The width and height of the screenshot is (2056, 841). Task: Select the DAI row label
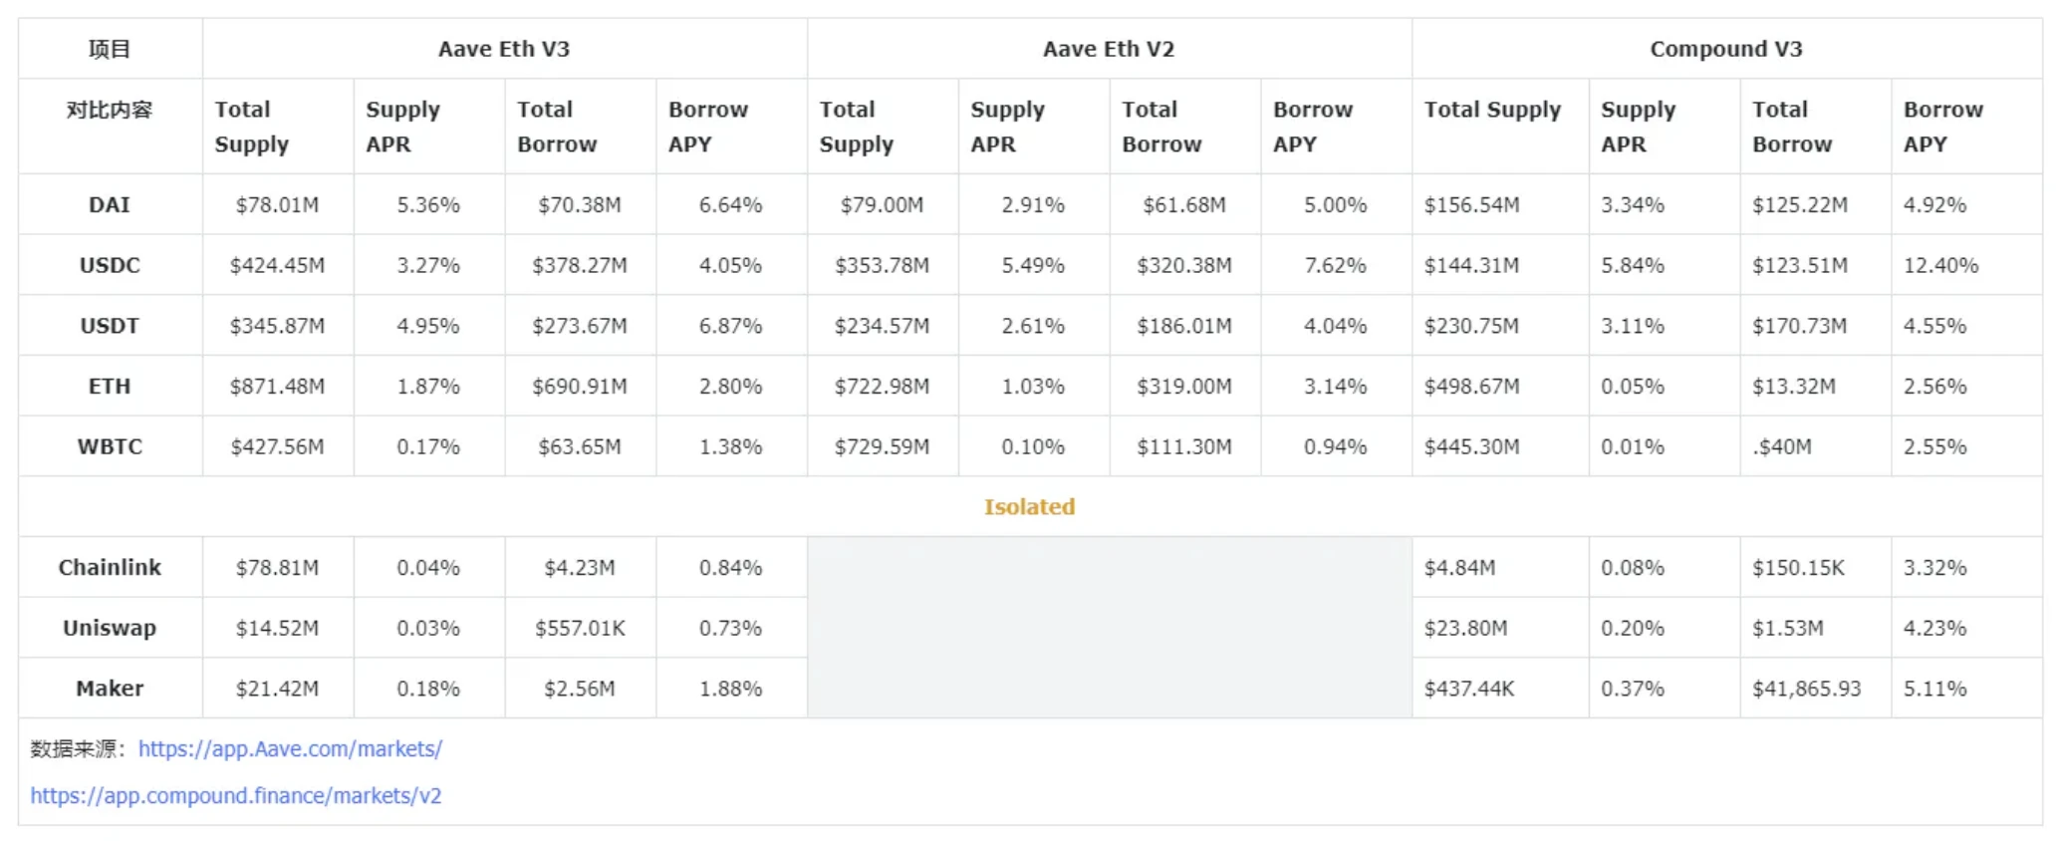tap(110, 205)
